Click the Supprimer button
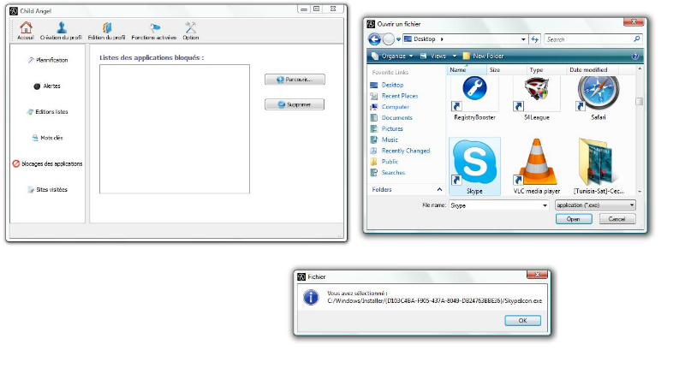 [x=295, y=104]
